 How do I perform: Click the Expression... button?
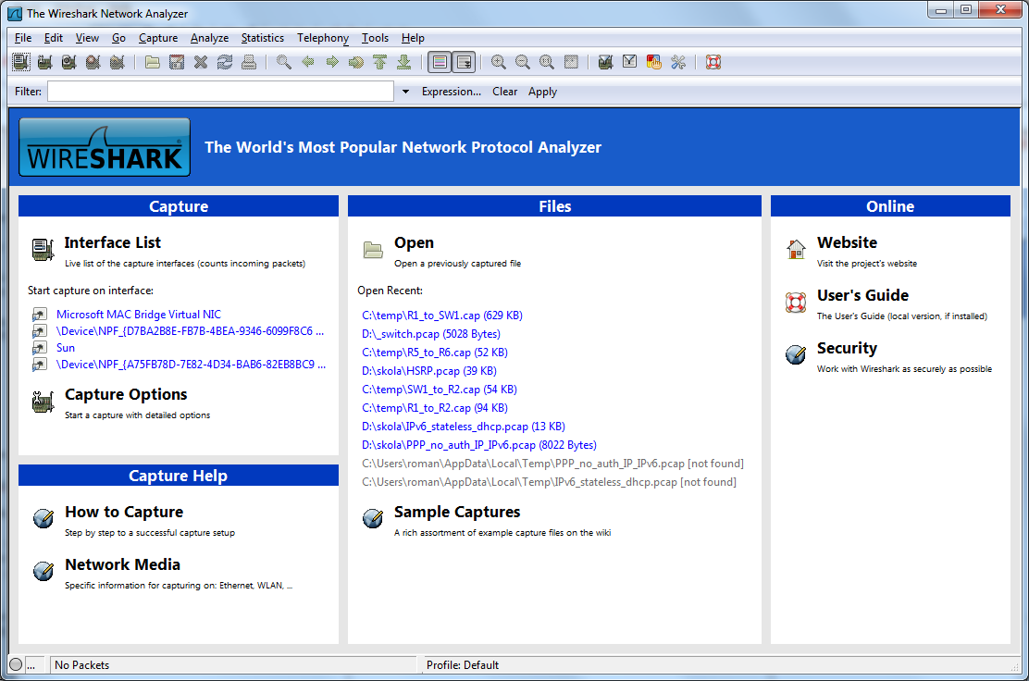(x=452, y=92)
